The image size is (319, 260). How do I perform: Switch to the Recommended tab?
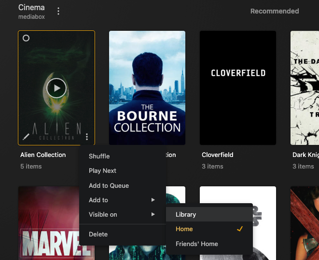[x=275, y=11]
